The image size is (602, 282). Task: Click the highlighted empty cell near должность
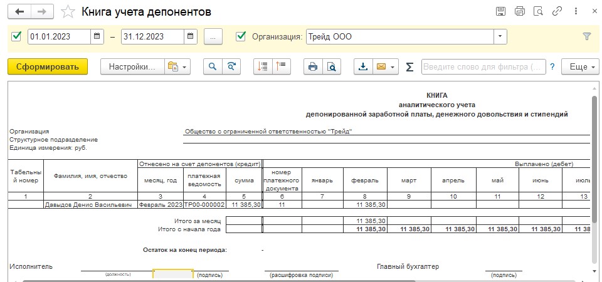[173, 274]
